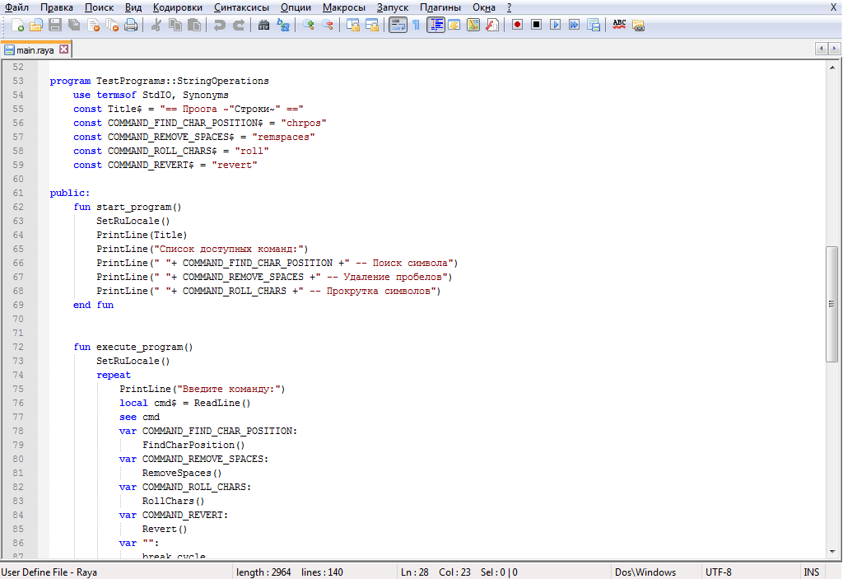Viewport: 843px width, 579px height.
Task: Open user defined language icon
Action: click(454, 25)
